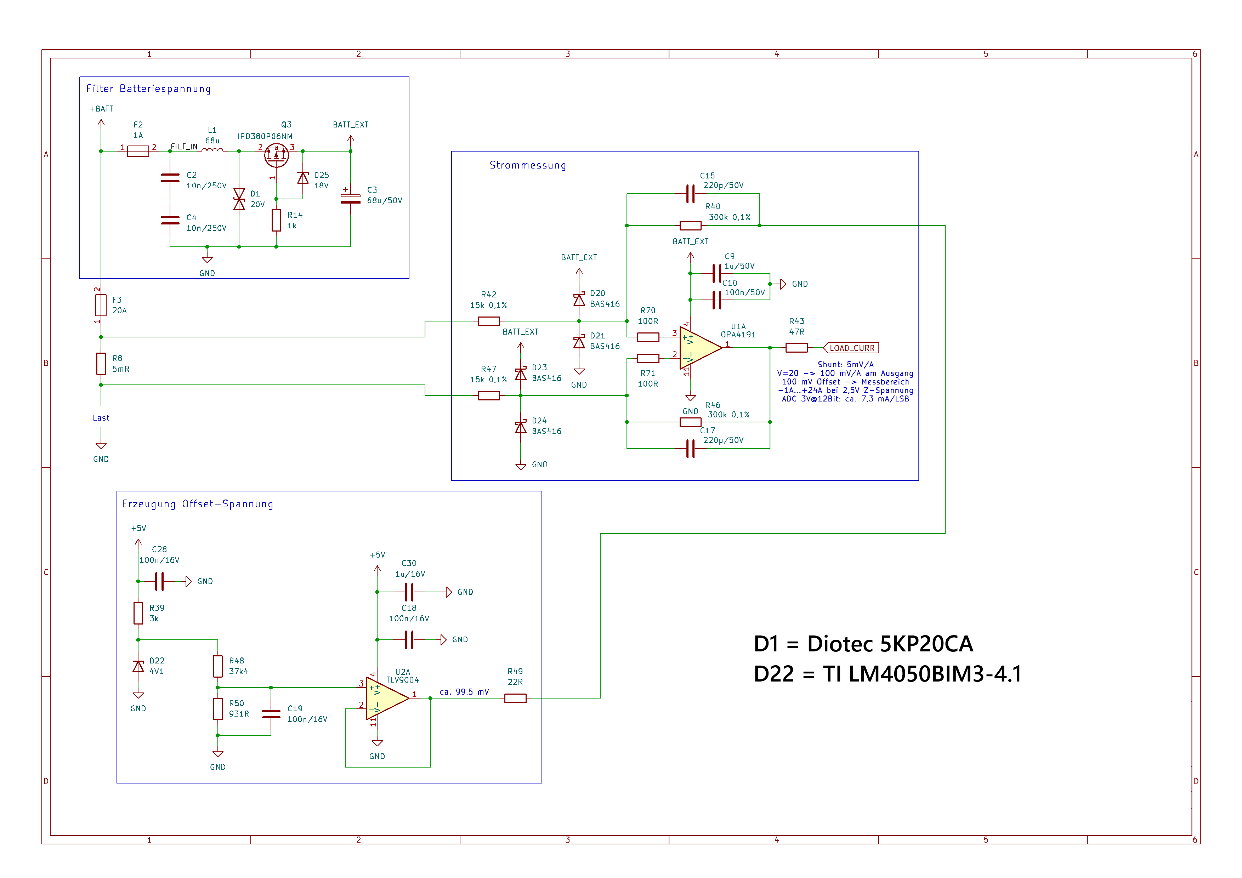Click the R8 5mR shunt resistor

[x=101, y=363]
